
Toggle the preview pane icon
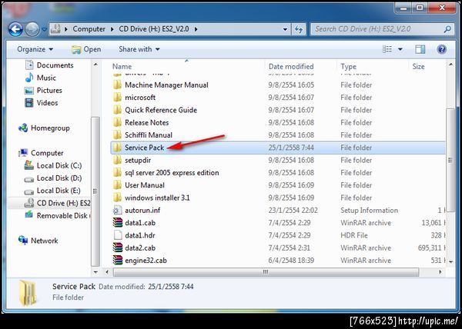pos(420,49)
